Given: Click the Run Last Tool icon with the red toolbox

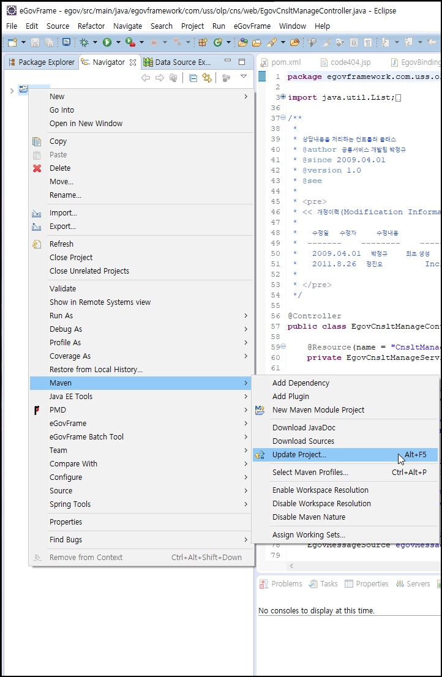Looking at the screenshot, I should 130,42.
